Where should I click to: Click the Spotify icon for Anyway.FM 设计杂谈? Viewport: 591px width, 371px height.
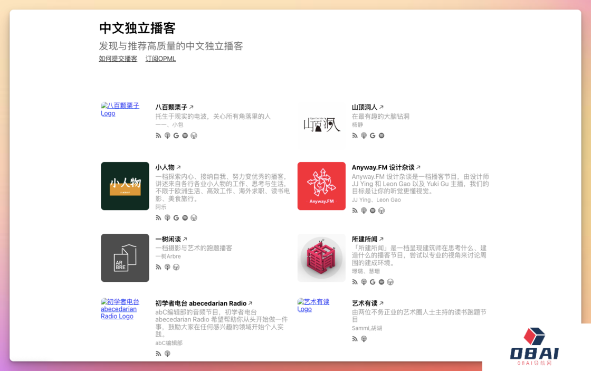tap(373, 211)
